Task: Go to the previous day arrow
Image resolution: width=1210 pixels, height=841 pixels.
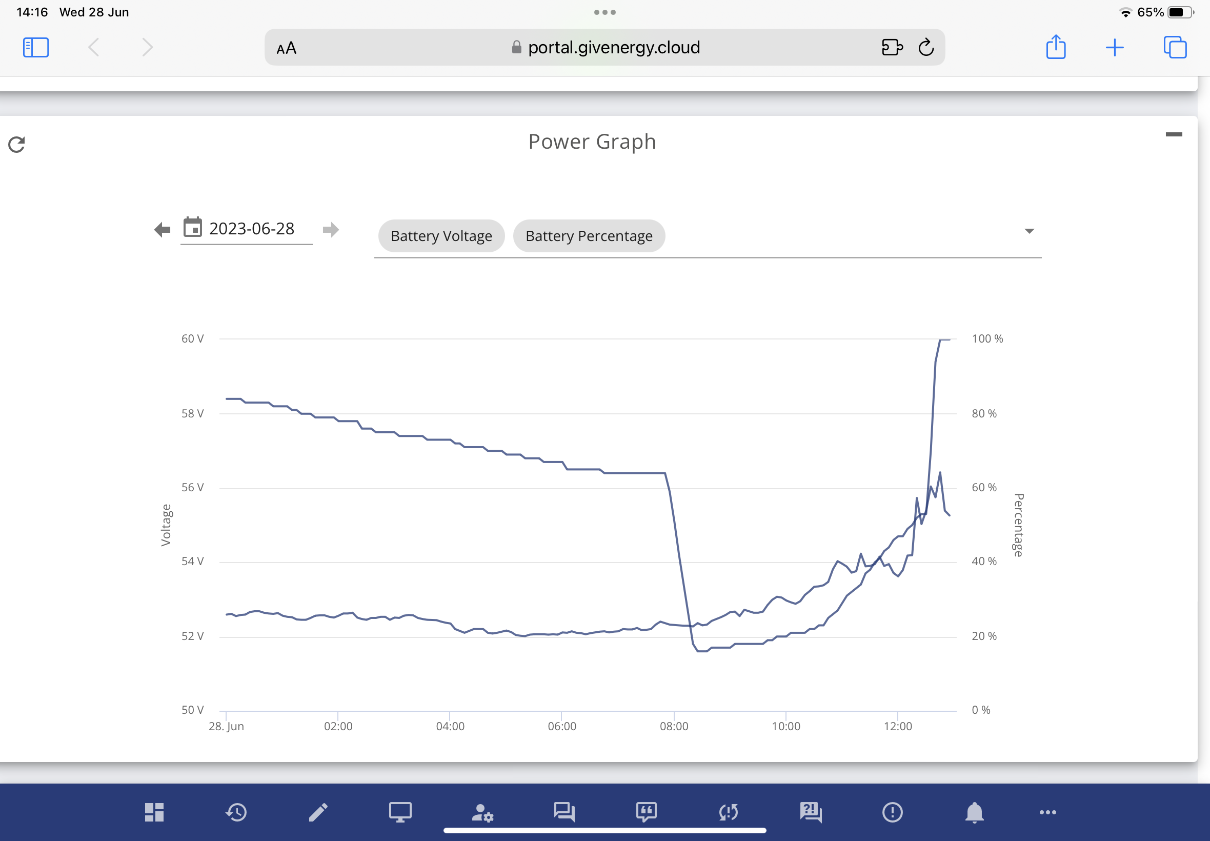Action: tap(162, 230)
